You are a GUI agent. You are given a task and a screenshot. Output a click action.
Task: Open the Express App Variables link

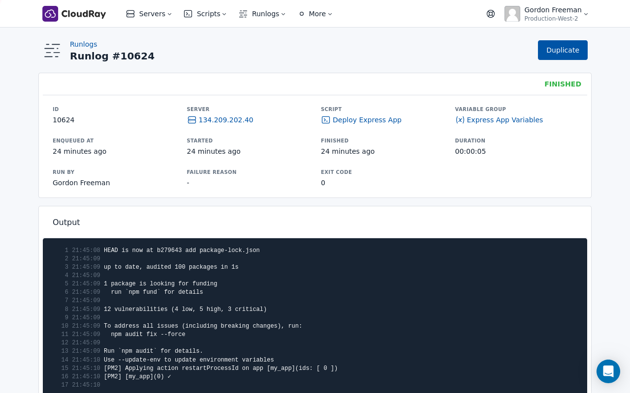point(505,119)
